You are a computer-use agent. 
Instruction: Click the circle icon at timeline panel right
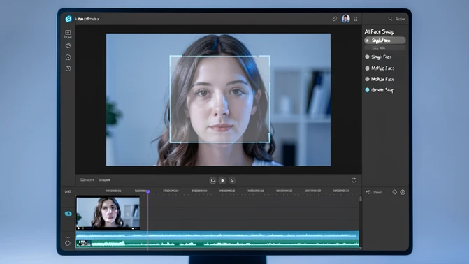394,192
